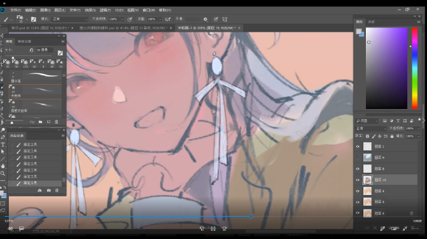Hide the top layer 1 with its eye icon
This screenshot has width=427, height=239.
(x=358, y=147)
